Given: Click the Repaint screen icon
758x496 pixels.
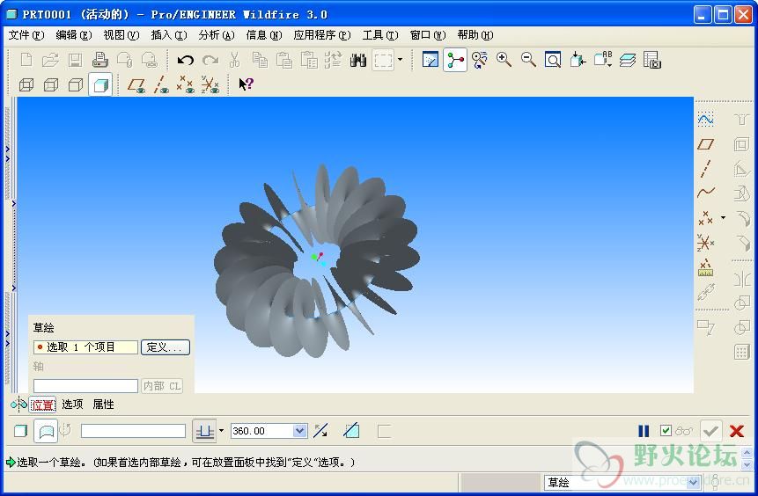Looking at the screenshot, I should click(431, 60).
